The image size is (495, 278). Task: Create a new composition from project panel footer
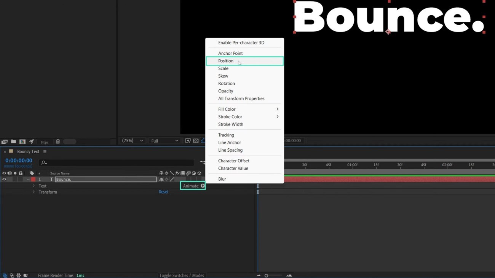coord(22,142)
